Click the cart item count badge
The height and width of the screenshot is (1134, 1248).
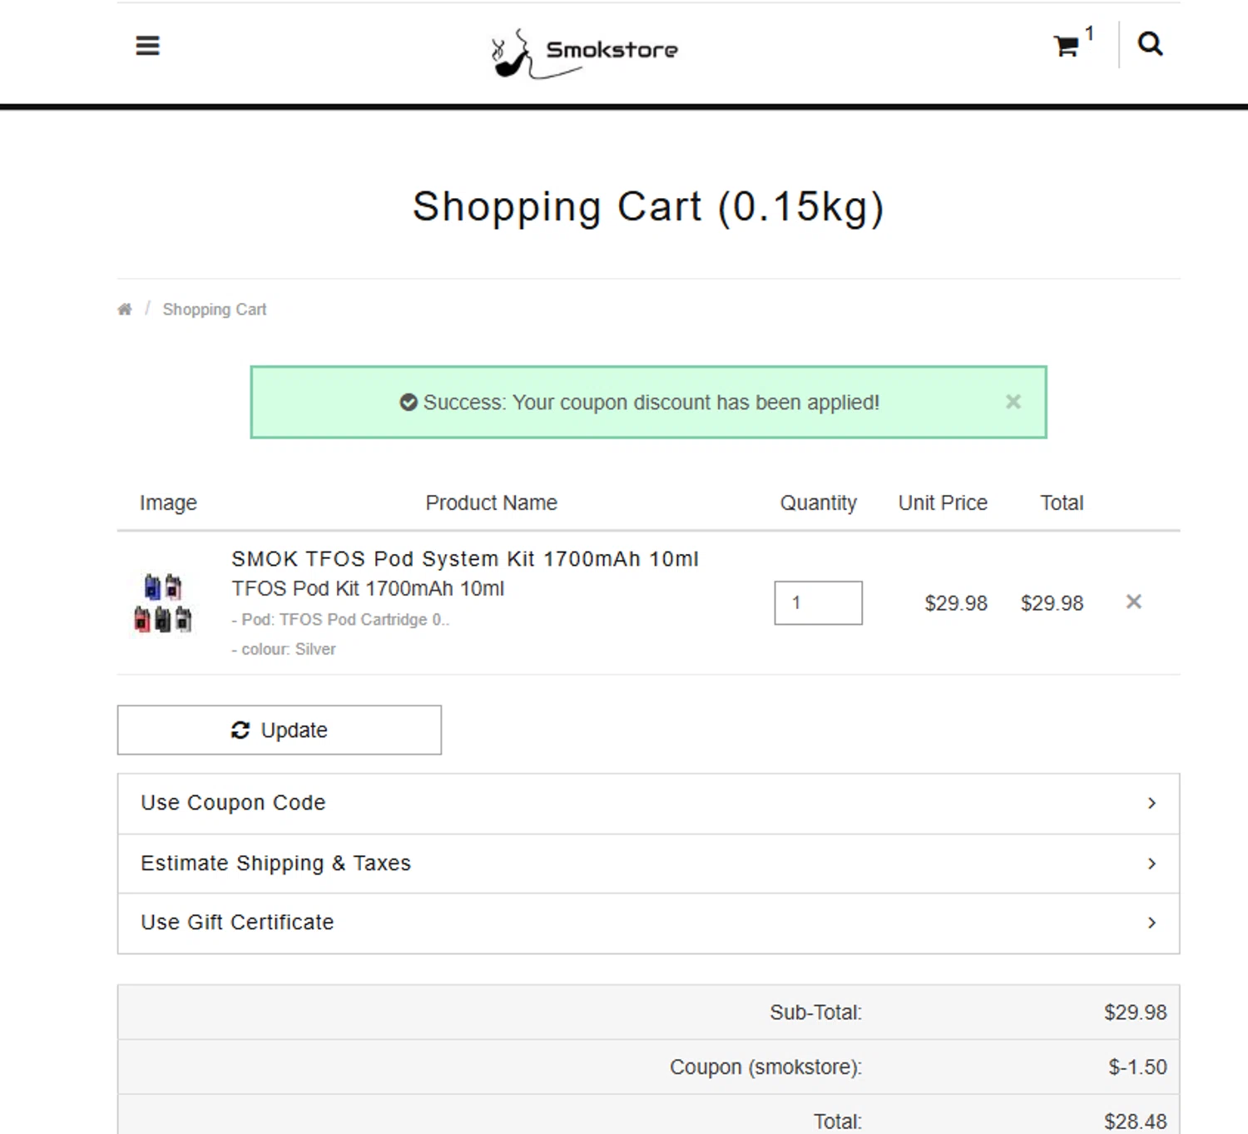pyautogui.click(x=1089, y=33)
